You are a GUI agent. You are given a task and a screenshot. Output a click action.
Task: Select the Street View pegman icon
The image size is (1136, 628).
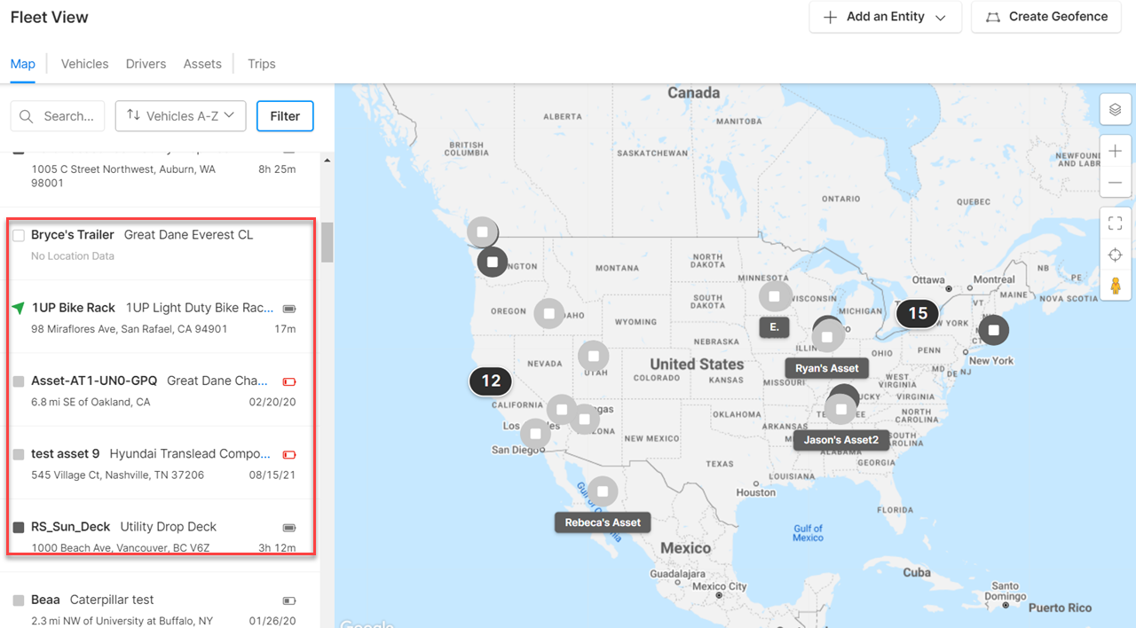point(1115,286)
